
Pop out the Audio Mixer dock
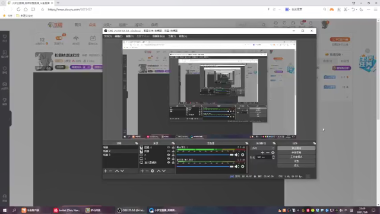click(247, 143)
